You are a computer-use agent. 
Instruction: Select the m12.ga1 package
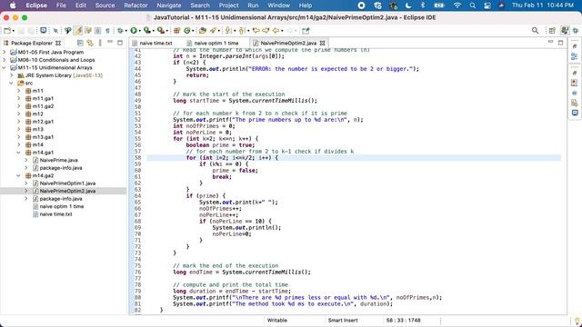click(x=43, y=121)
